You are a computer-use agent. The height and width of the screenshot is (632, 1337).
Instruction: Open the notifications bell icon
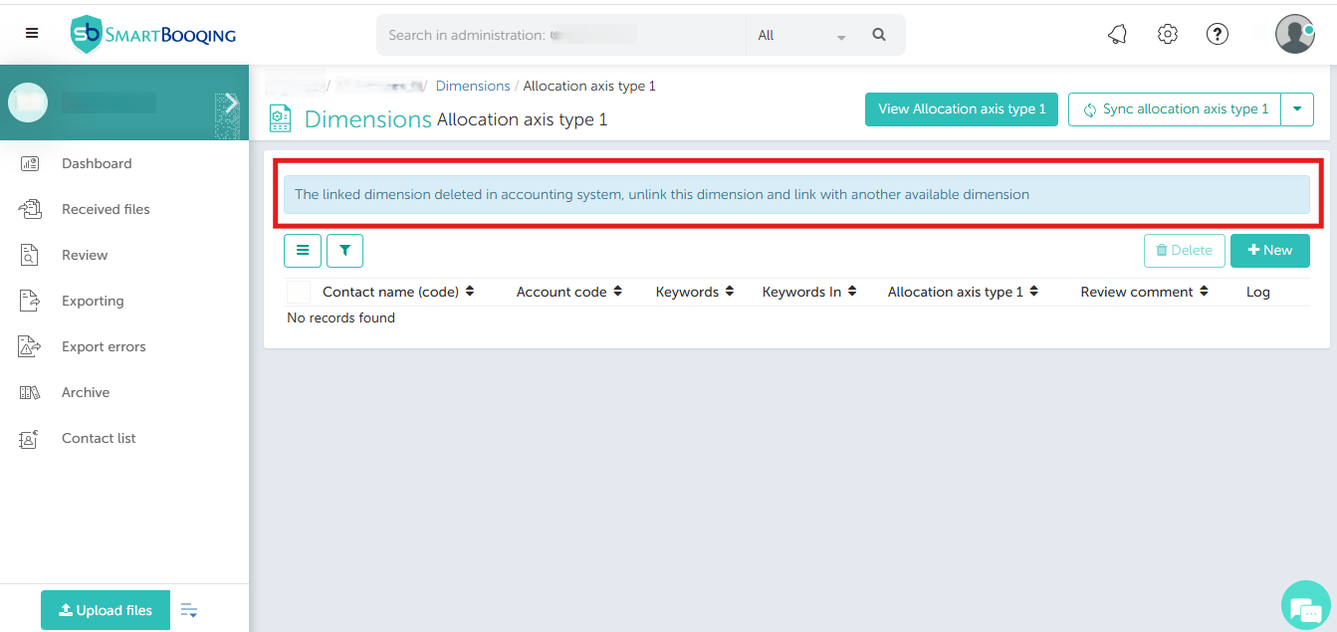click(1117, 35)
